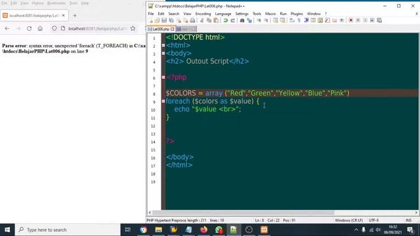Click the UTF-8 encoding status entry

[x=373, y=220]
